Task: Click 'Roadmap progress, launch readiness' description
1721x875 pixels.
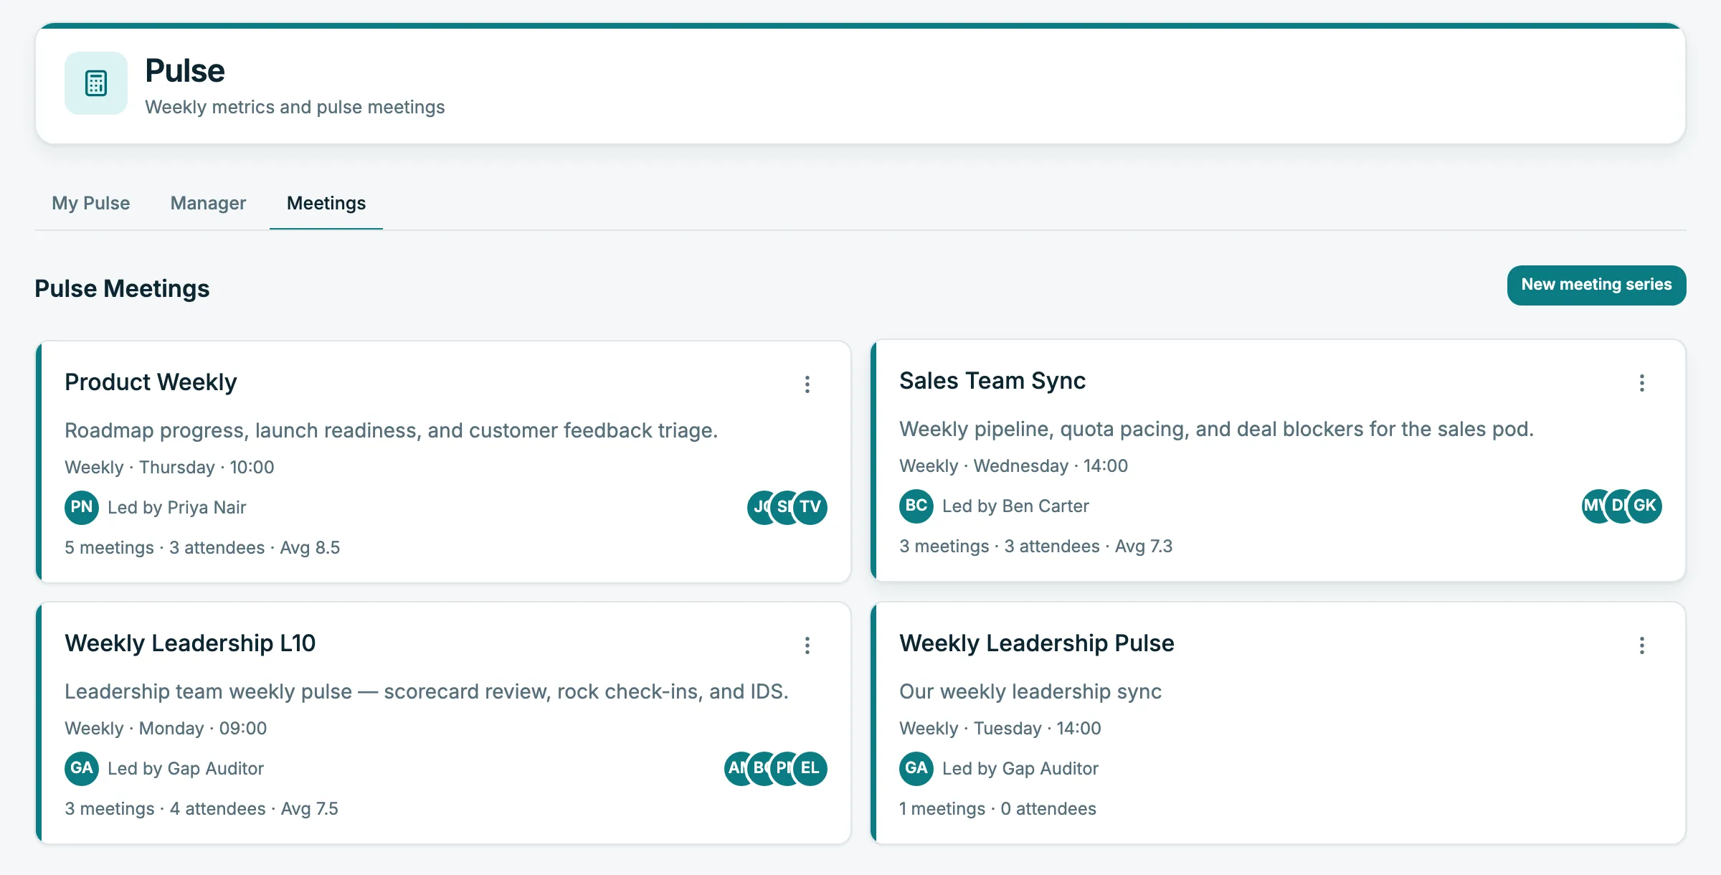Action: (x=391, y=430)
